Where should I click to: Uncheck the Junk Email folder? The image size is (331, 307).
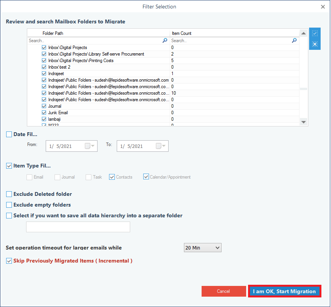point(44,113)
